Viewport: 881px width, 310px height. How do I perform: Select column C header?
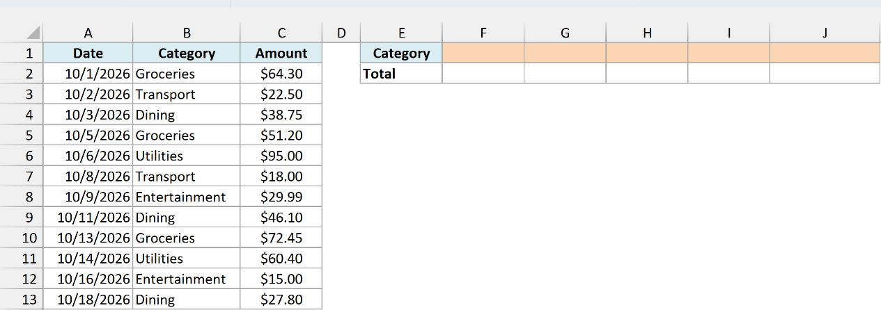pos(281,33)
